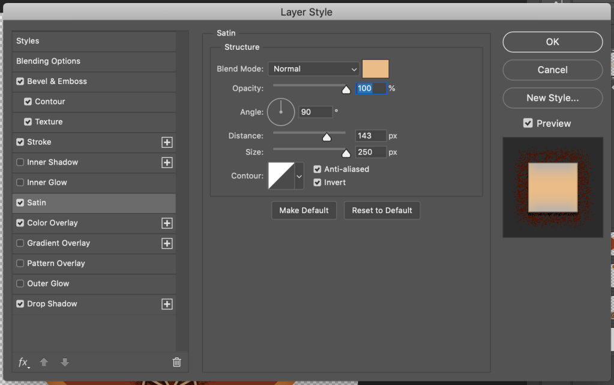
Task: Add another Gradient Overlay with plus icon
Action: coord(167,243)
